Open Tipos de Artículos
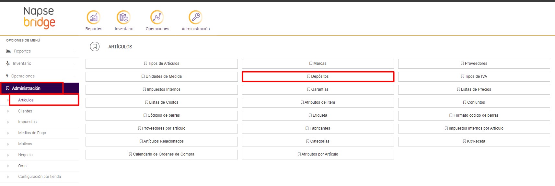Screen dimensions: 555x186 click(161, 64)
